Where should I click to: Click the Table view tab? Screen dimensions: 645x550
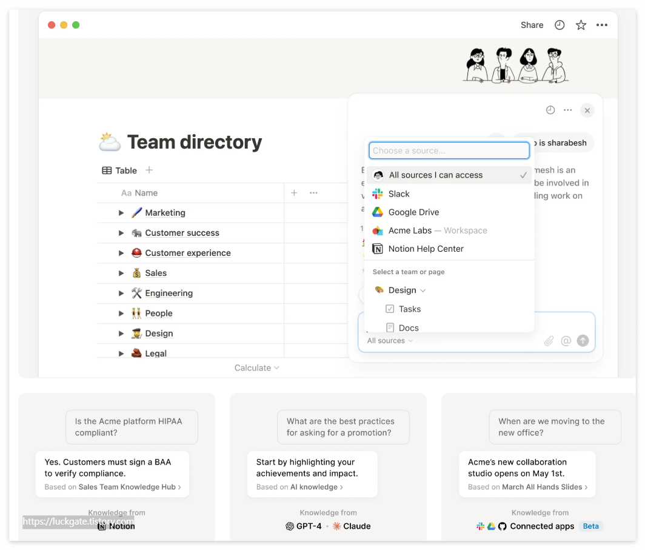click(x=119, y=170)
